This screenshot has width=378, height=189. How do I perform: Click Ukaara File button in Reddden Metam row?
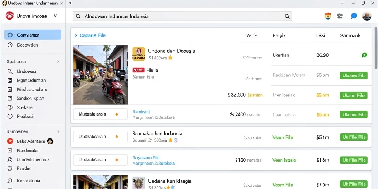(354, 75)
